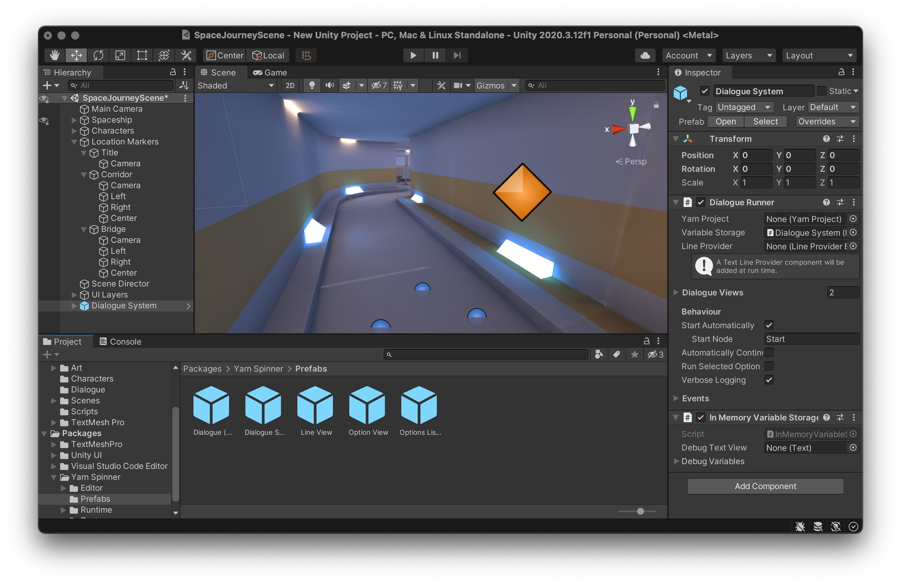
Task: Toggle 2D view mode
Action: (x=290, y=85)
